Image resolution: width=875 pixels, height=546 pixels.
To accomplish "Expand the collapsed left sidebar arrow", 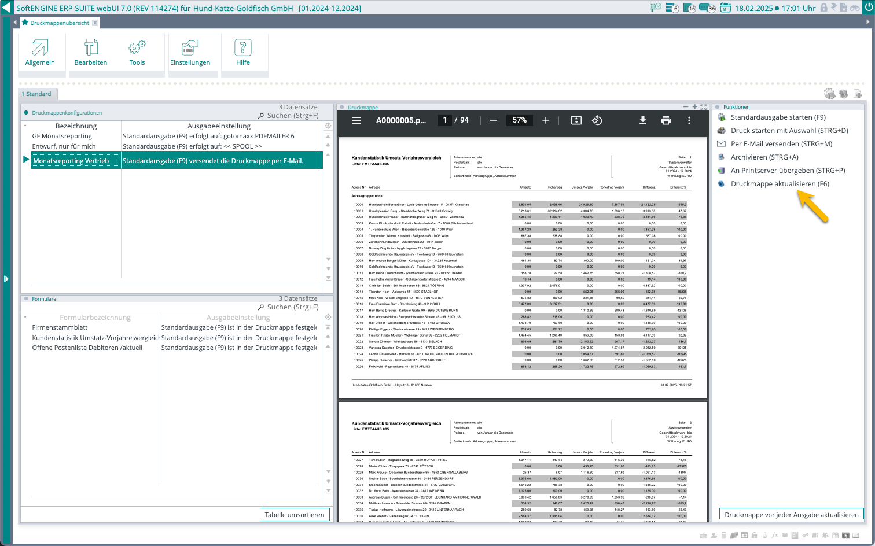I will coord(6,279).
